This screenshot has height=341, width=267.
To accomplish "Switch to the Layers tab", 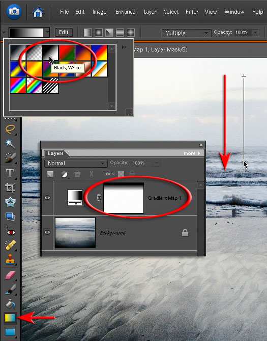I will tap(55, 153).
